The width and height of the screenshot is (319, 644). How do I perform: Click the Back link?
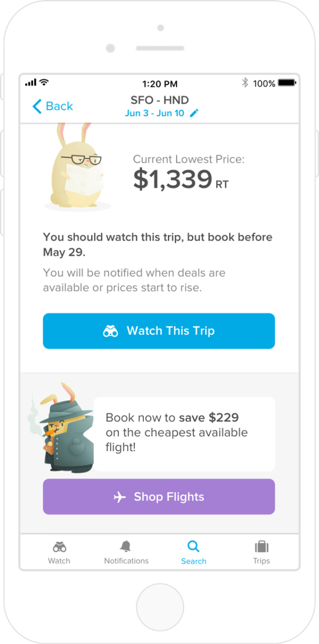click(56, 107)
